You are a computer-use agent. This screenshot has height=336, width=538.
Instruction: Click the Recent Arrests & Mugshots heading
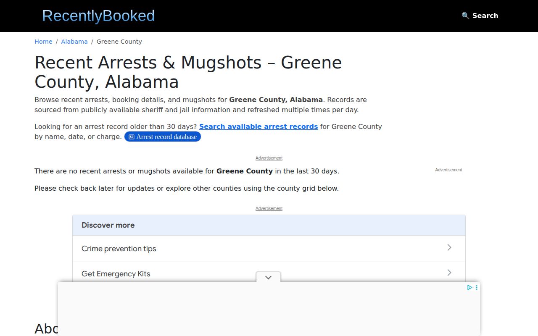pos(188,72)
